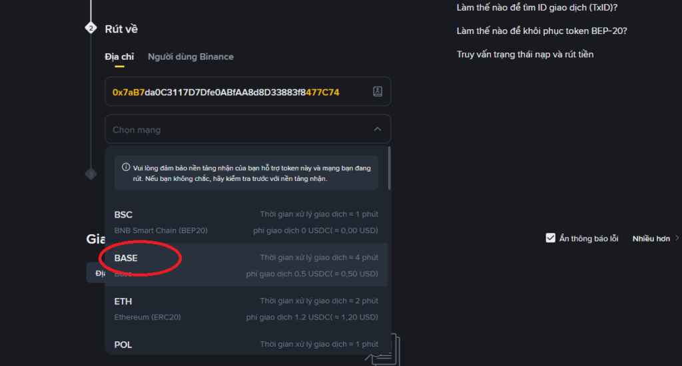Click the arrow next to Nhiều hơn
The image size is (682, 366).
tap(677, 238)
